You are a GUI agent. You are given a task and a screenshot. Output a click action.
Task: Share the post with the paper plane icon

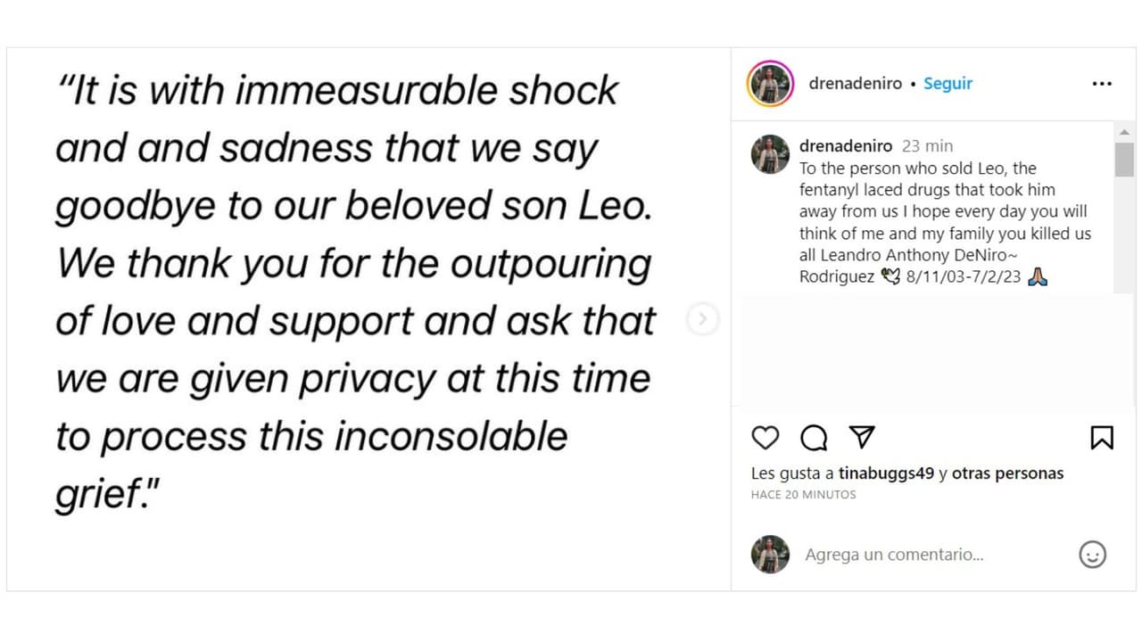click(x=861, y=437)
